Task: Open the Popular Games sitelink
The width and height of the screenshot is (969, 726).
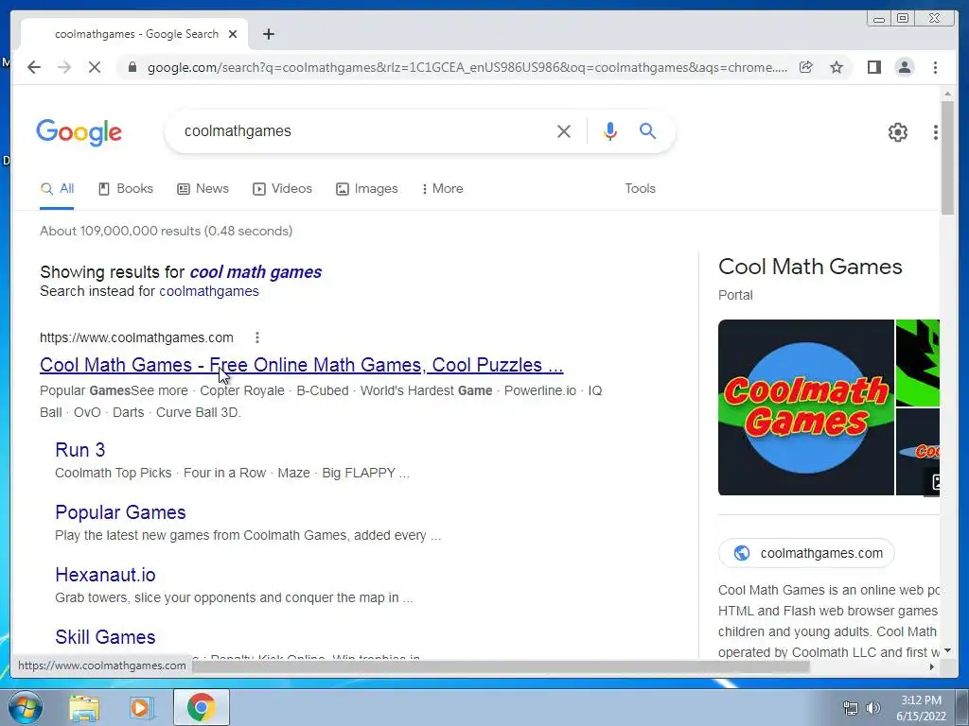Action: [x=120, y=512]
